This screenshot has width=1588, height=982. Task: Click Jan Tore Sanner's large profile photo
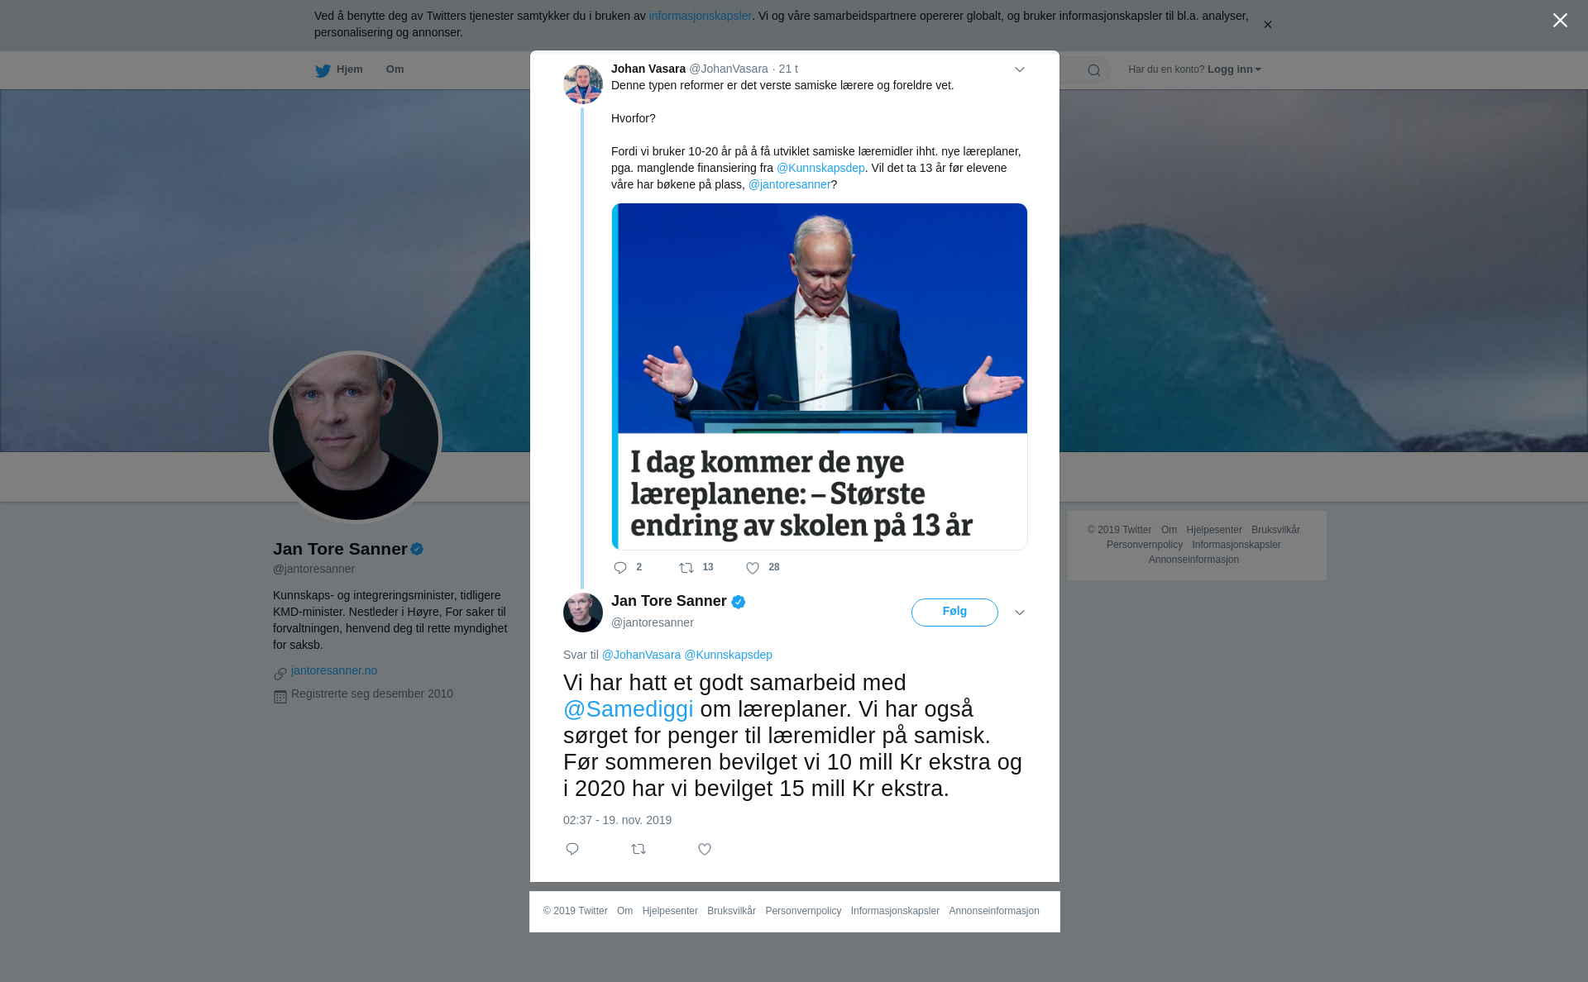coord(356,437)
